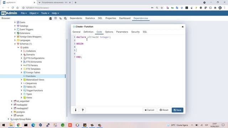Viewport: 228px width, 128px height.
Task: Open the Search Objects magnifier icon
Action: click(65, 18)
